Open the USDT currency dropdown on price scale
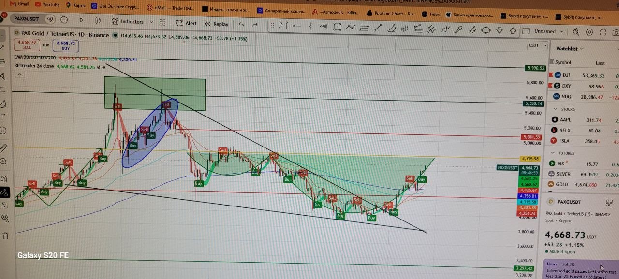The image size is (619, 279). click(x=538, y=45)
